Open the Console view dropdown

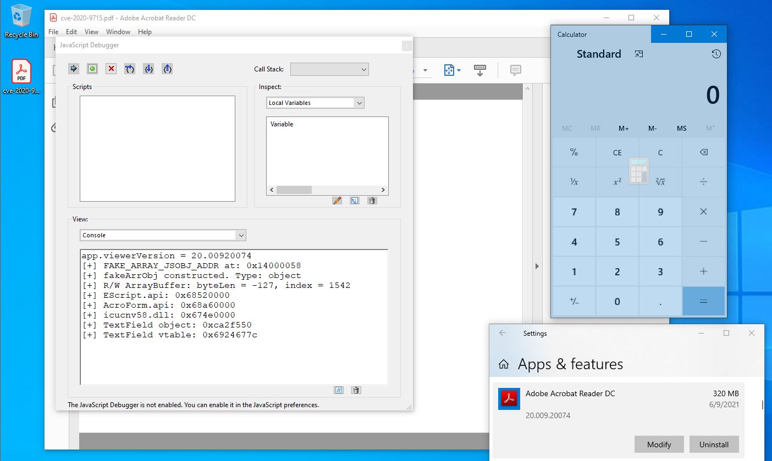(163, 235)
